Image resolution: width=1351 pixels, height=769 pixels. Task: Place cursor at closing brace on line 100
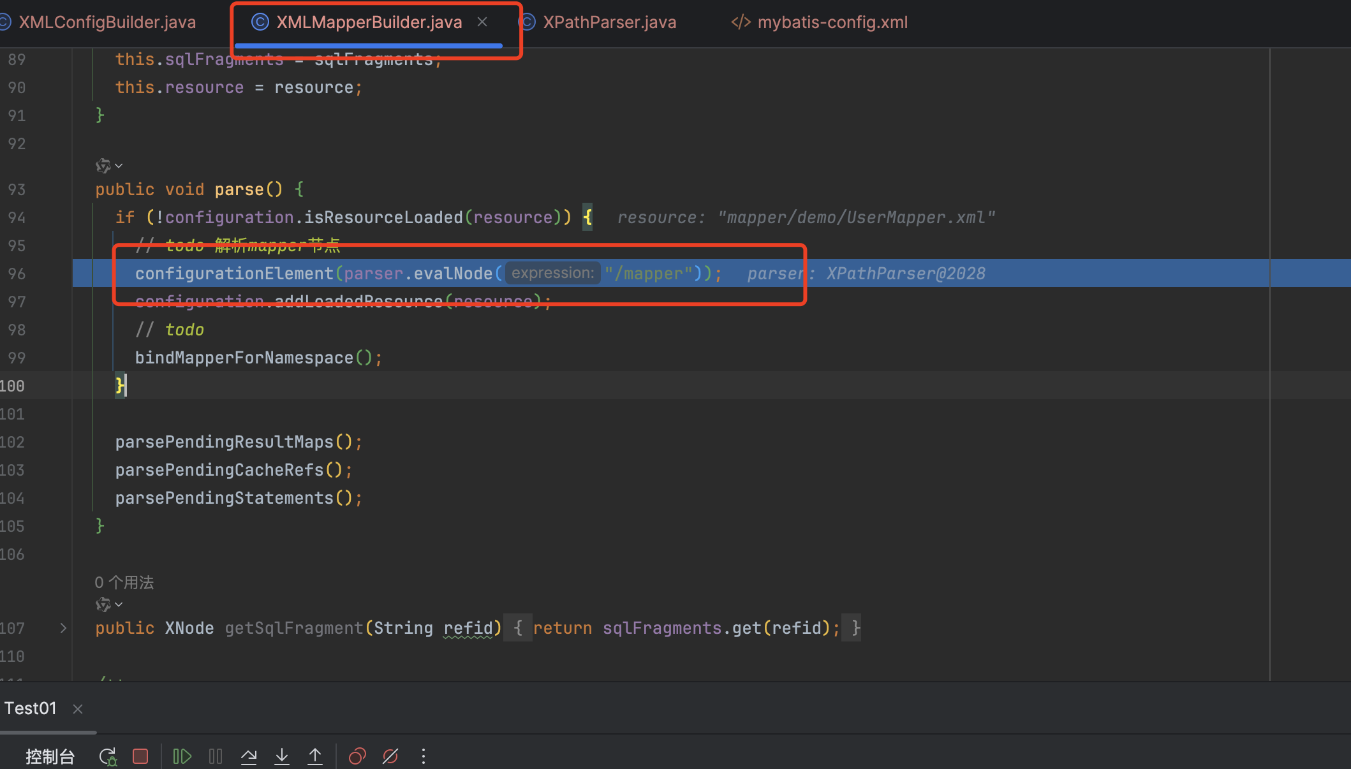[x=120, y=385]
